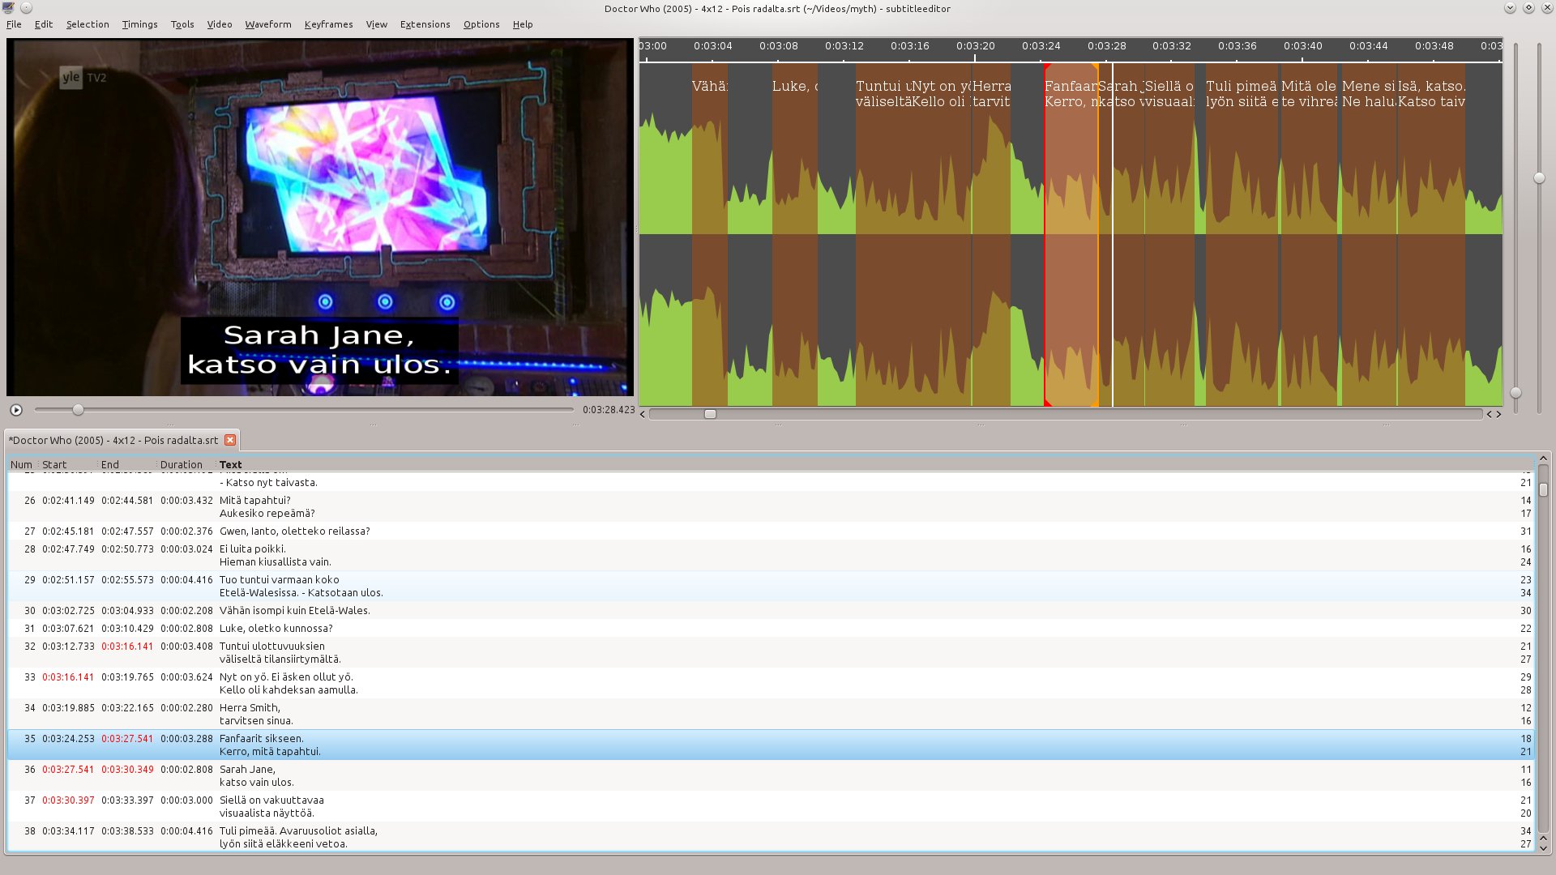The width and height of the screenshot is (1556, 875).
Task: Click the waveform scroll left arrow
Action: pyautogui.click(x=643, y=414)
